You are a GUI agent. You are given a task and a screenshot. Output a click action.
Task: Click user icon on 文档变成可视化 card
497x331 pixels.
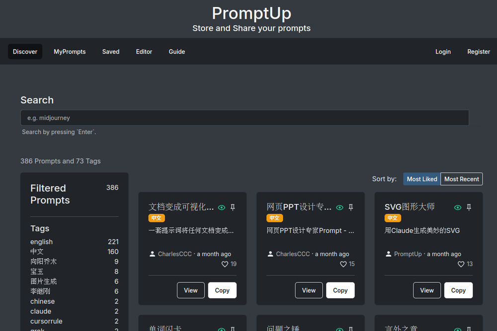(152, 254)
